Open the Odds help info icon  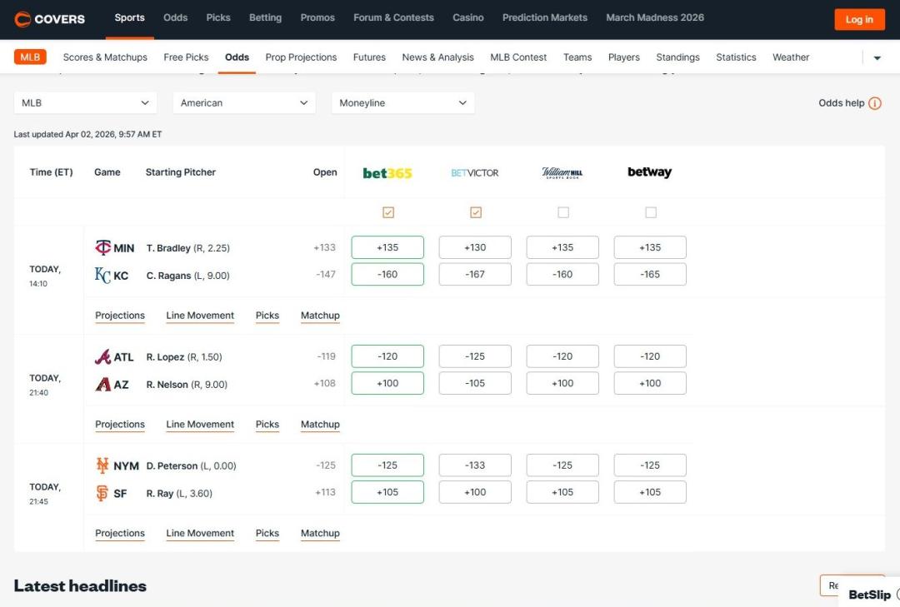tap(874, 103)
